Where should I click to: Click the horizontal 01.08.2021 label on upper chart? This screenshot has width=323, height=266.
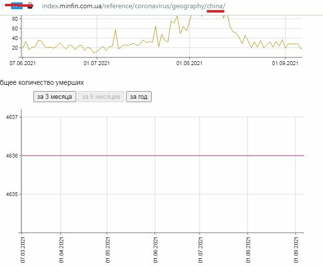(189, 63)
